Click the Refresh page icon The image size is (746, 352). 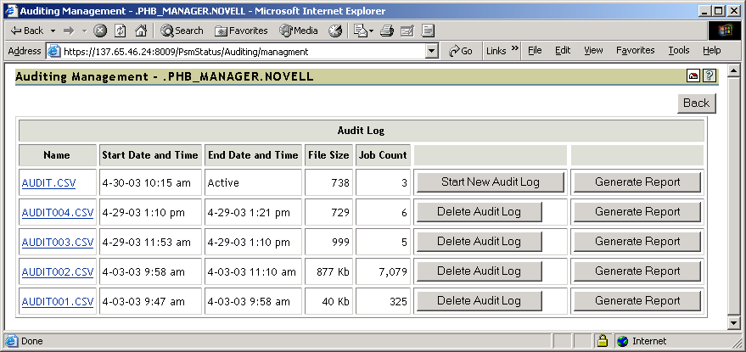121,31
